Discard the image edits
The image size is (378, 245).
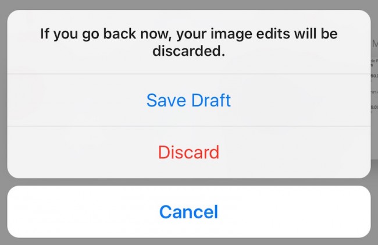189,152
